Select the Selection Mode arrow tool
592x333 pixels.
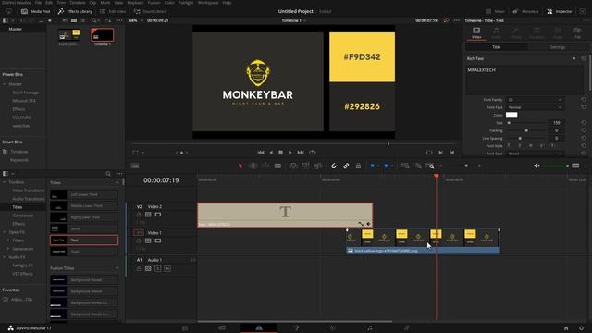pyautogui.click(x=240, y=166)
